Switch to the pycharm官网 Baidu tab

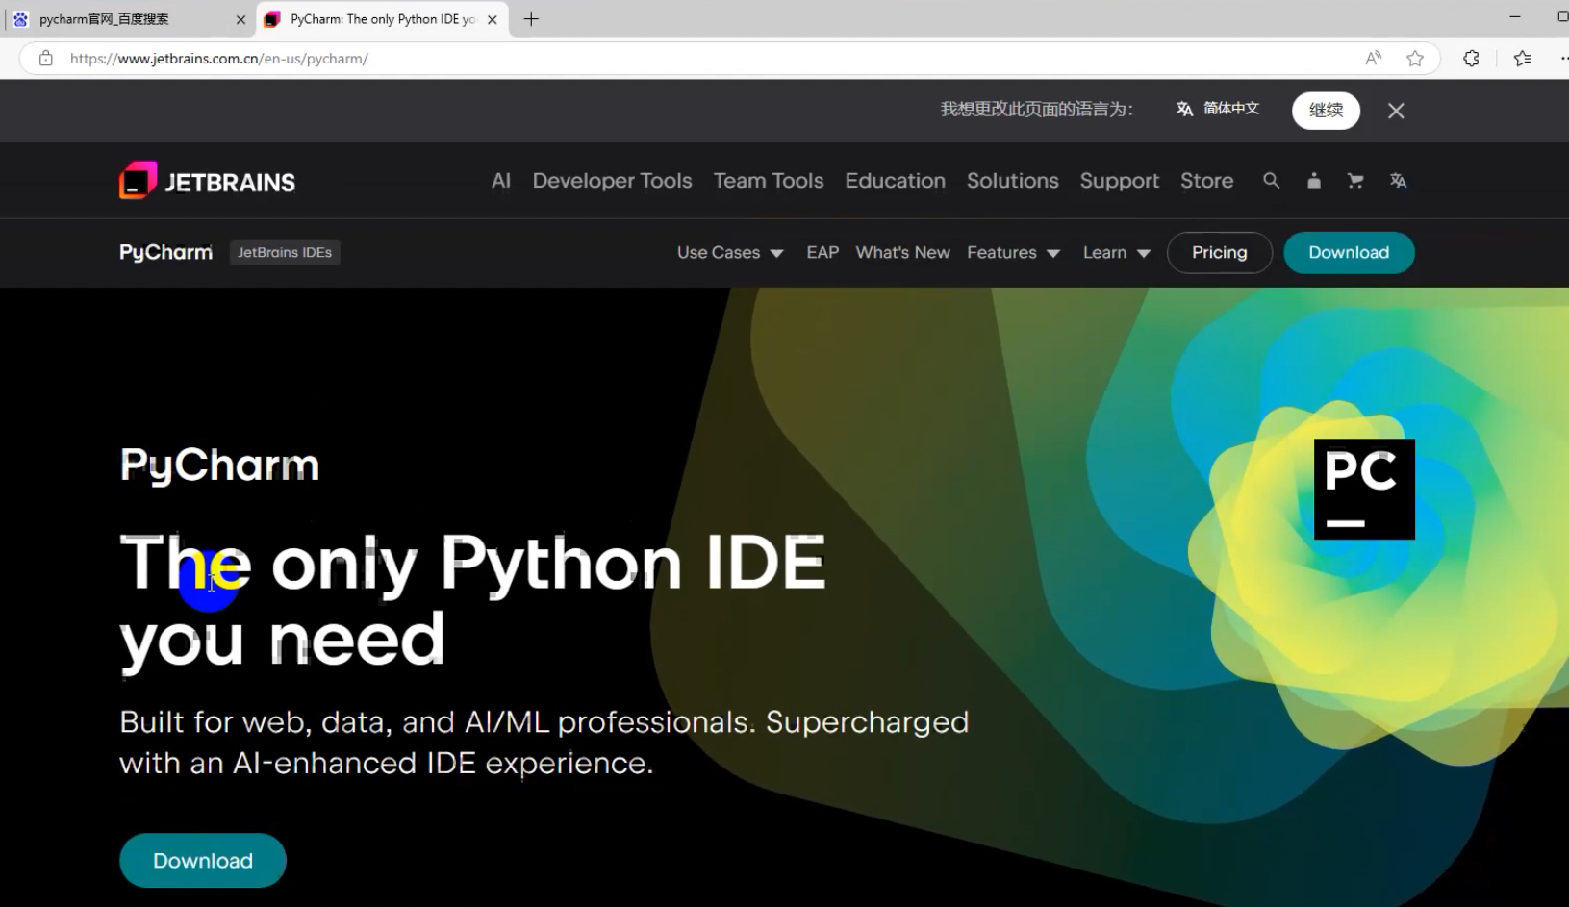click(x=128, y=19)
